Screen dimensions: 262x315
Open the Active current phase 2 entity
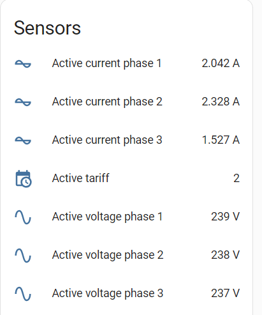tap(107, 102)
